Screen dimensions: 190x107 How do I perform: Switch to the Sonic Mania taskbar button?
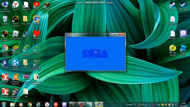[99, 104]
